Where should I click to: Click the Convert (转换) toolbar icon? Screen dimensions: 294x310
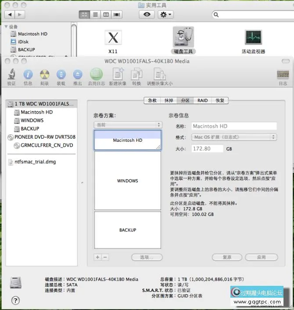pos(136,74)
